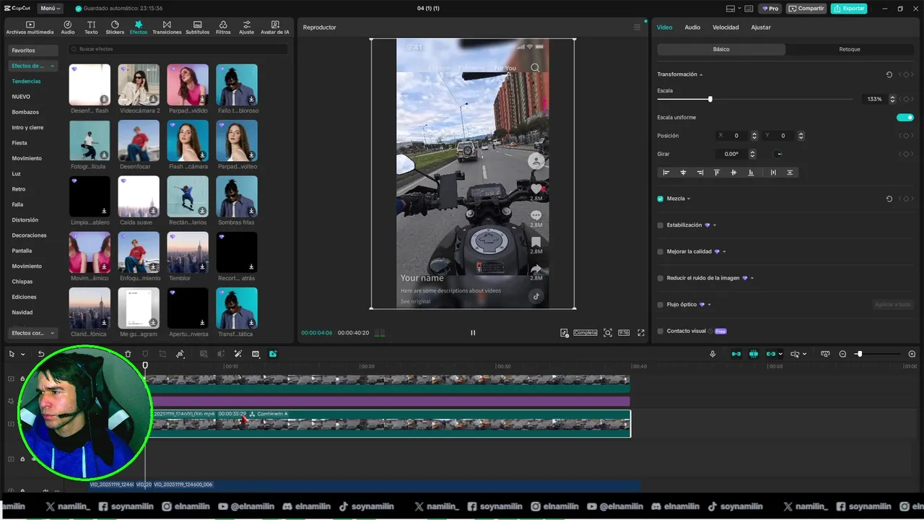Open the Transiciones panel
Image resolution: width=924 pixels, height=520 pixels.
coord(167,27)
